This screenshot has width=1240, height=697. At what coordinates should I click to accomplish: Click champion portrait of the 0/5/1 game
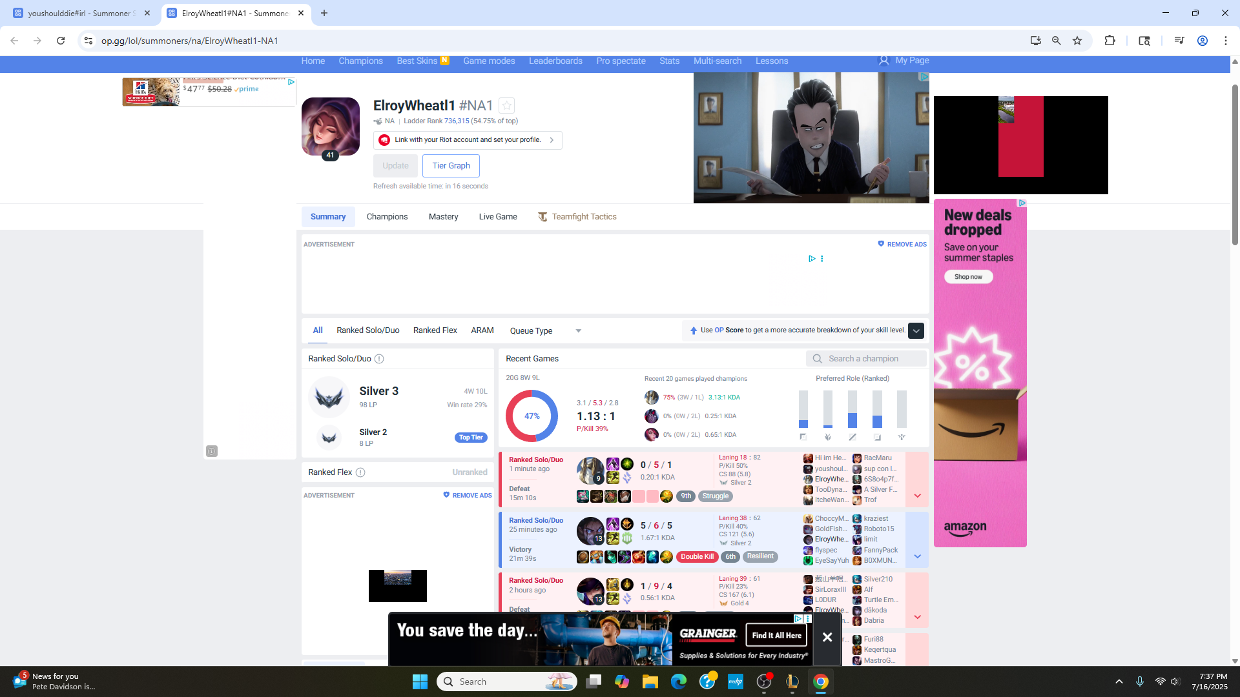tap(590, 470)
